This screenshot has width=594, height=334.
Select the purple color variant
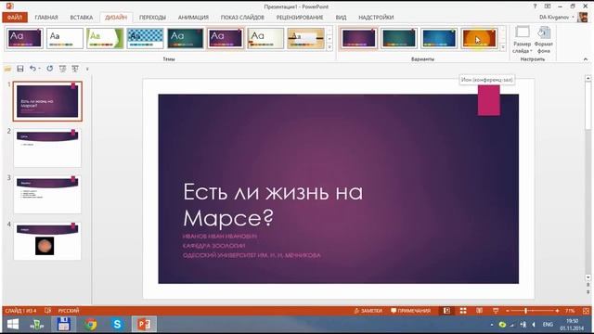[358, 38]
